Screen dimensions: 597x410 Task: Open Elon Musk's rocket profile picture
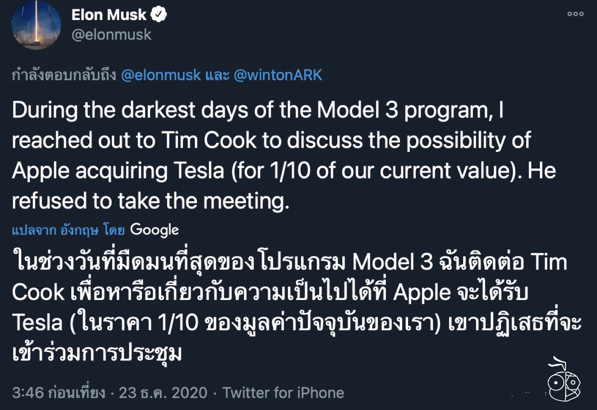(x=36, y=25)
